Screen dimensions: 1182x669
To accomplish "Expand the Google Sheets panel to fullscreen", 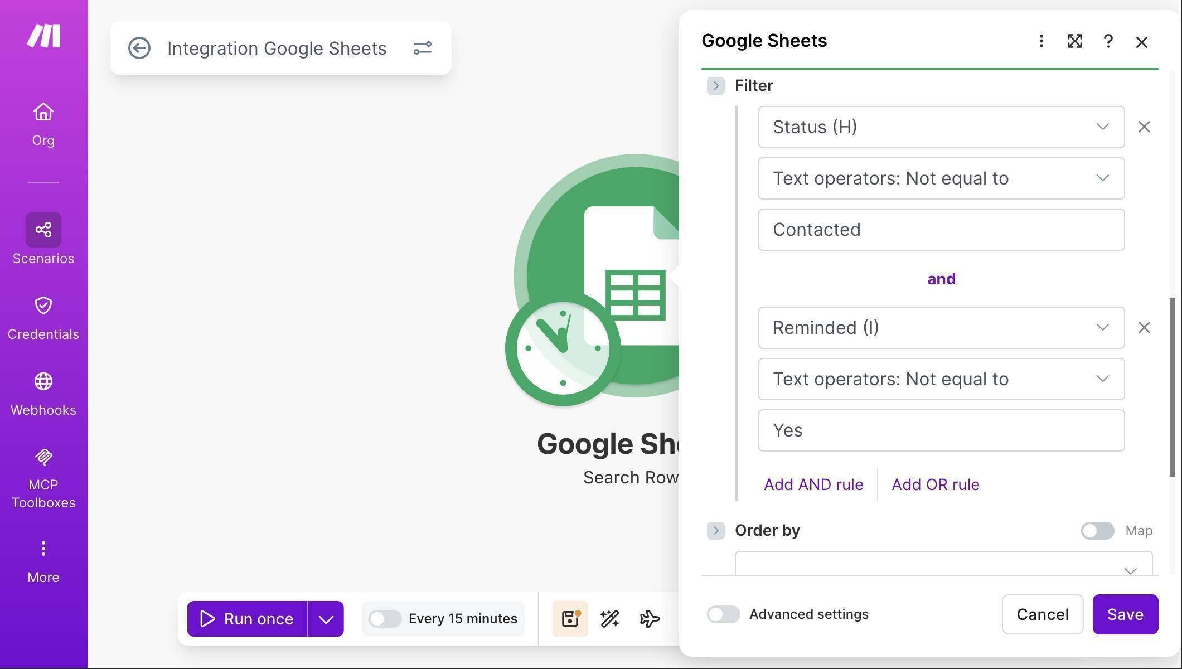I will [x=1074, y=41].
